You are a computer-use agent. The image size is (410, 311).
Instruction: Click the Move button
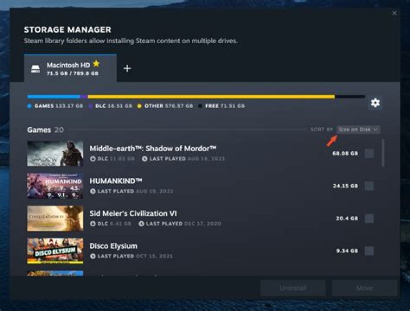[364, 288]
